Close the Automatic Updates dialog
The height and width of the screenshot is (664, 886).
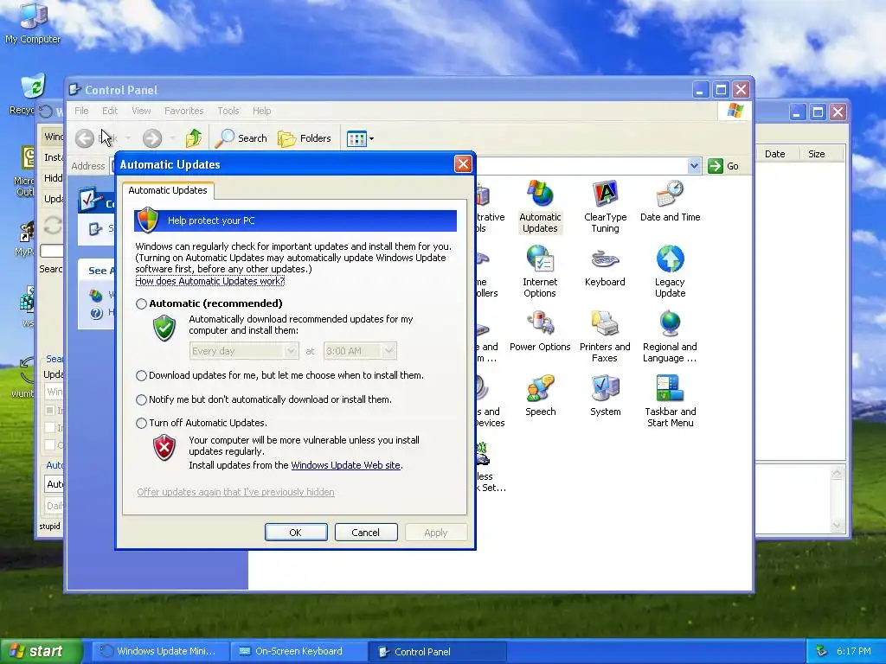point(463,164)
